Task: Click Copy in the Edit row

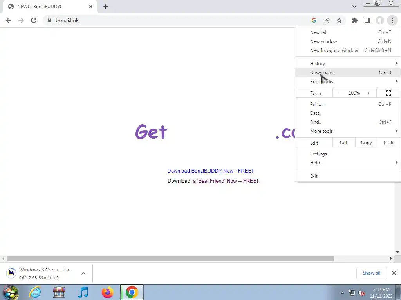Action: [x=367, y=143]
